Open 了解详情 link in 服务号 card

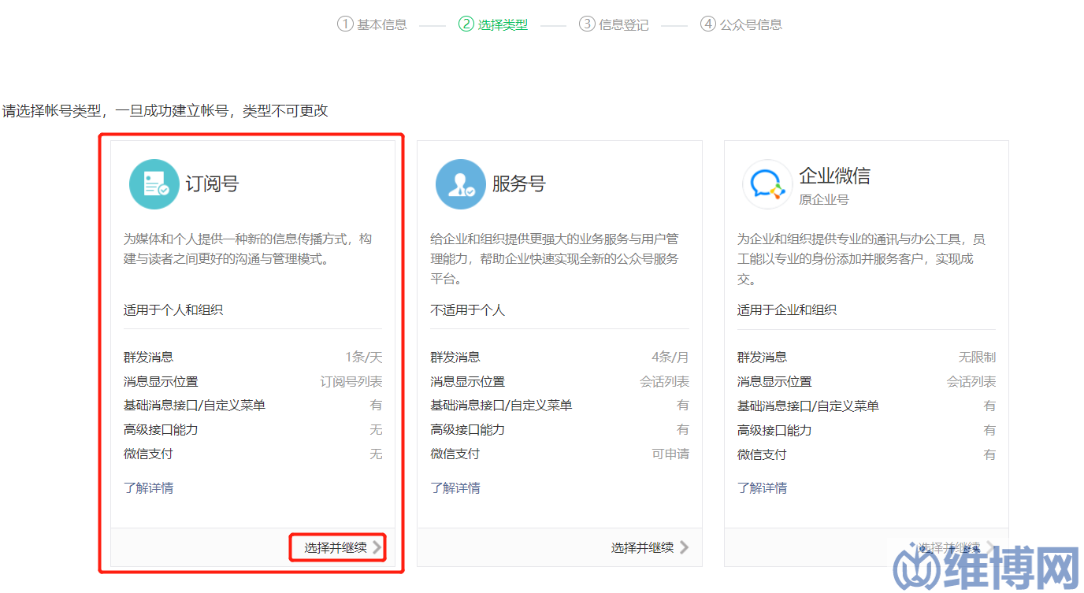click(455, 488)
